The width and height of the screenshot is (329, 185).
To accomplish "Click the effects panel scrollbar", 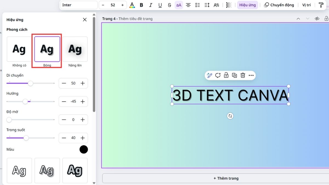I will (x=94, y=64).
